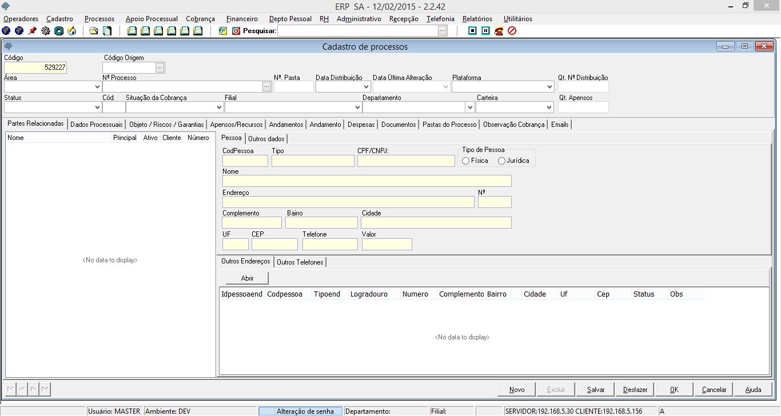Click the Abrir button

[247, 278]
